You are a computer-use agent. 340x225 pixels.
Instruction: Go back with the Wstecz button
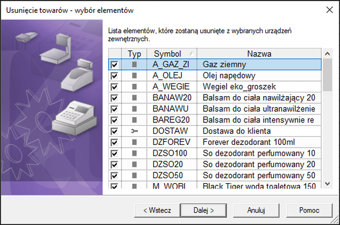pyautogui.click(x=157, y=209)
